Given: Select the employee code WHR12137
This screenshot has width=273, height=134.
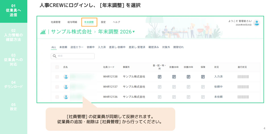Looking at the screenshot, I should tap(110, 87).
